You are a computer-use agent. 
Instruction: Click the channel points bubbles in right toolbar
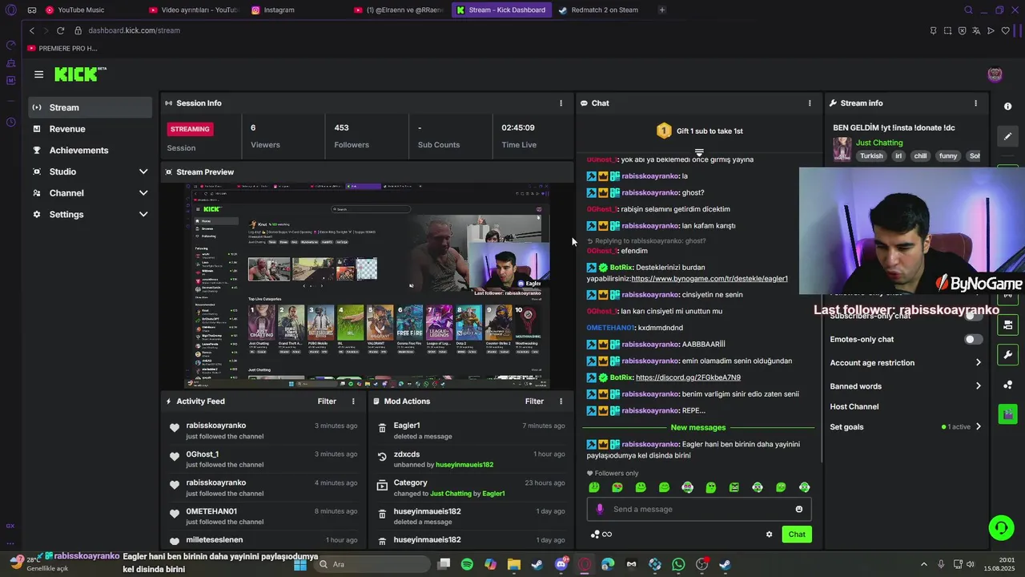coord(1007,385)
